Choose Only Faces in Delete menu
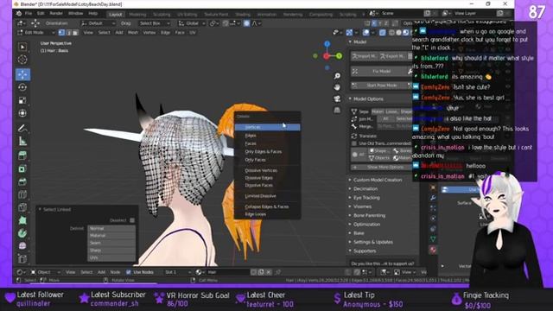This screenshot has height=311, width=553. [x=267, y=160]
